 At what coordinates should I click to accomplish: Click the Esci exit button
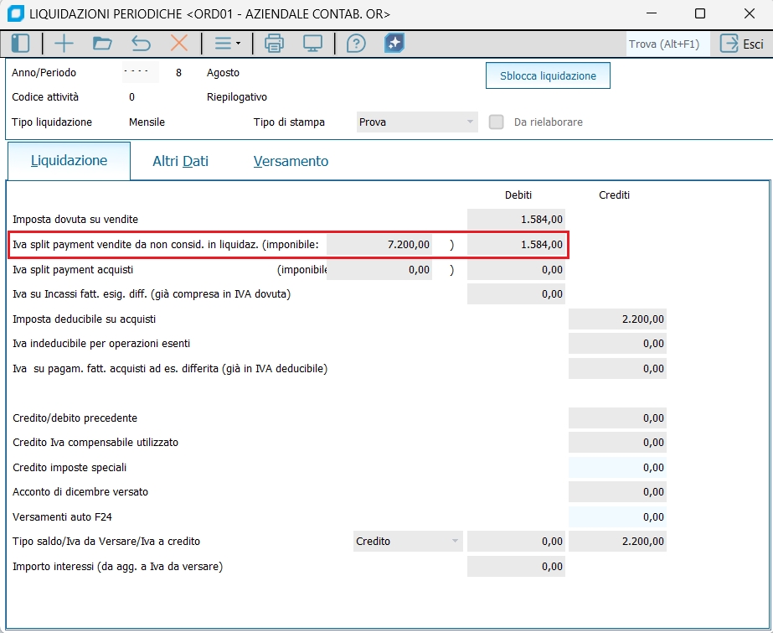[741, 44]
